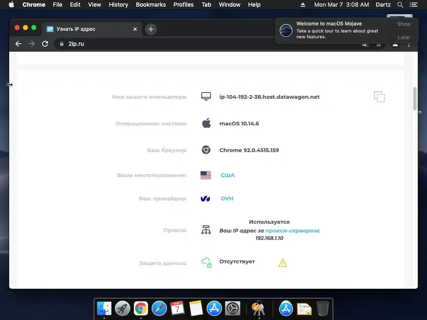427x320 pixels.
Task: Open the США location link
Action: tap(228, 175)
